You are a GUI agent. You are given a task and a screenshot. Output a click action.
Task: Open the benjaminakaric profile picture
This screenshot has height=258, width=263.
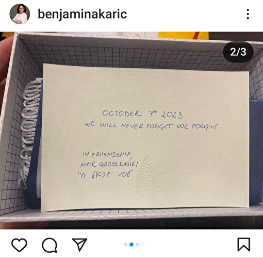click(19, 14)
